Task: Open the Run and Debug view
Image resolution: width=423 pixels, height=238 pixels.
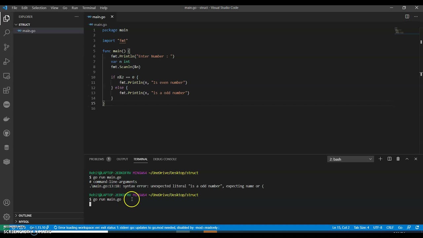Action: pyautogui.click(x=7, y=61)
